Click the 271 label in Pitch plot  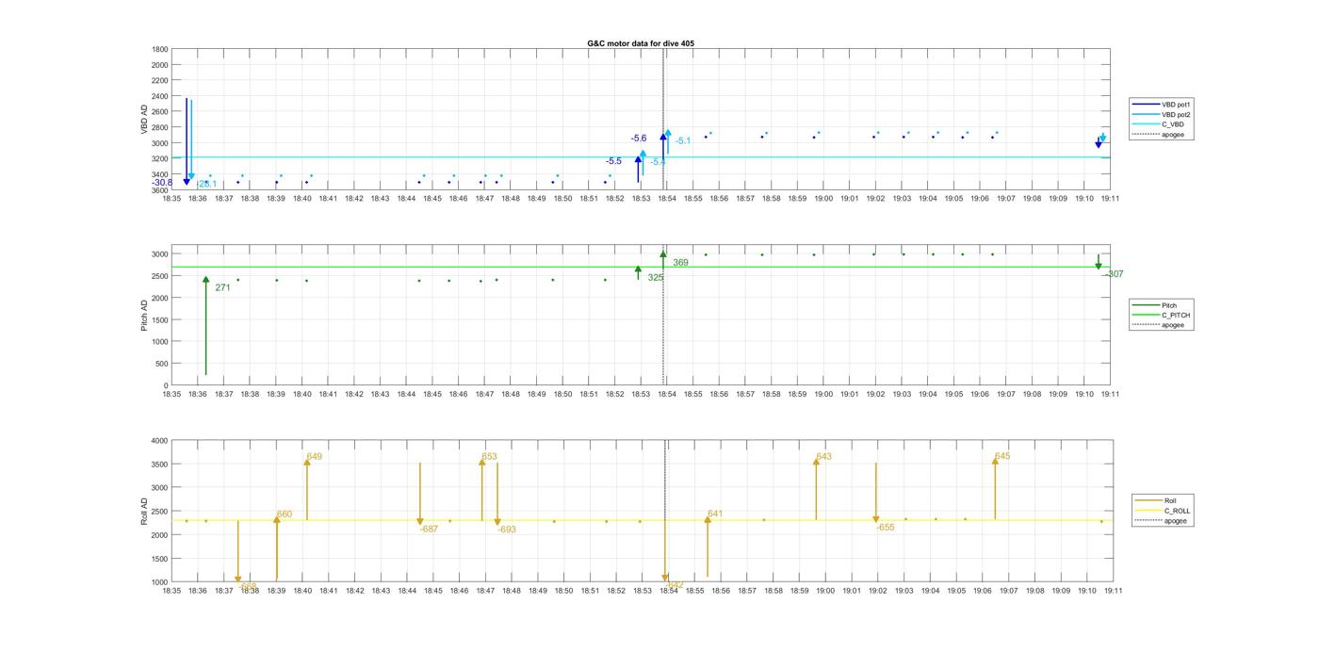click(222, 287)
